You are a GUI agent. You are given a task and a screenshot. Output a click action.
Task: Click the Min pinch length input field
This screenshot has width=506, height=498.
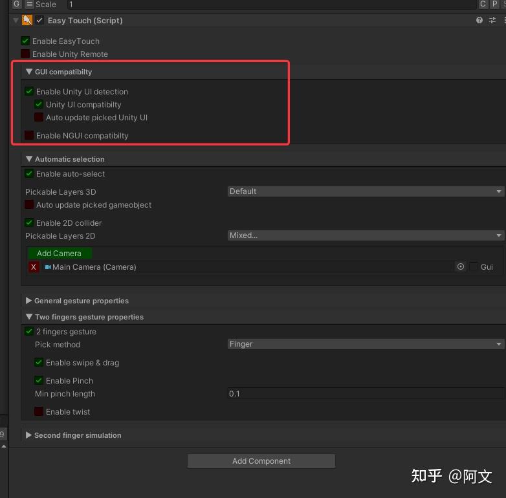coord(366,393)
